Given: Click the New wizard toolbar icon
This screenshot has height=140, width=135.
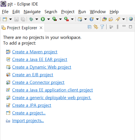Looking at the screenshot, I should 5,19.
